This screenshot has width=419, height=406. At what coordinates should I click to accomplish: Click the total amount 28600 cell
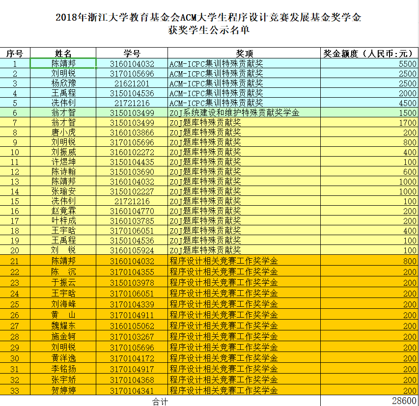click(x=369, y=401)
